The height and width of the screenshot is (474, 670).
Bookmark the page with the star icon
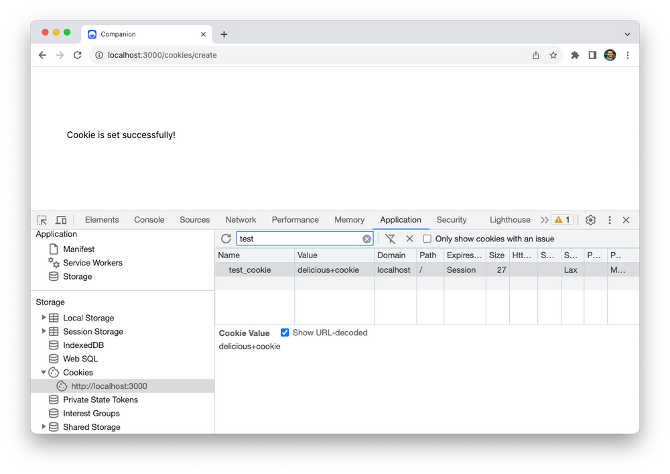pyautogui.click(x=553, y=55)
